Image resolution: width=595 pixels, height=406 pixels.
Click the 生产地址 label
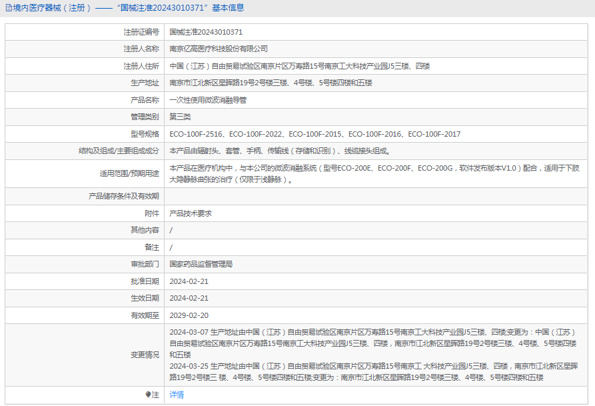point(145,83)
